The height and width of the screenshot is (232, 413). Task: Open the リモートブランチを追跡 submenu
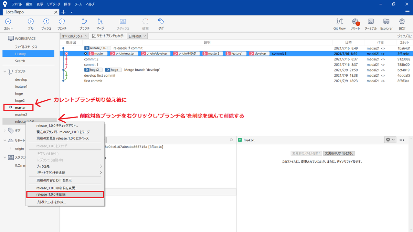point(65,173)
